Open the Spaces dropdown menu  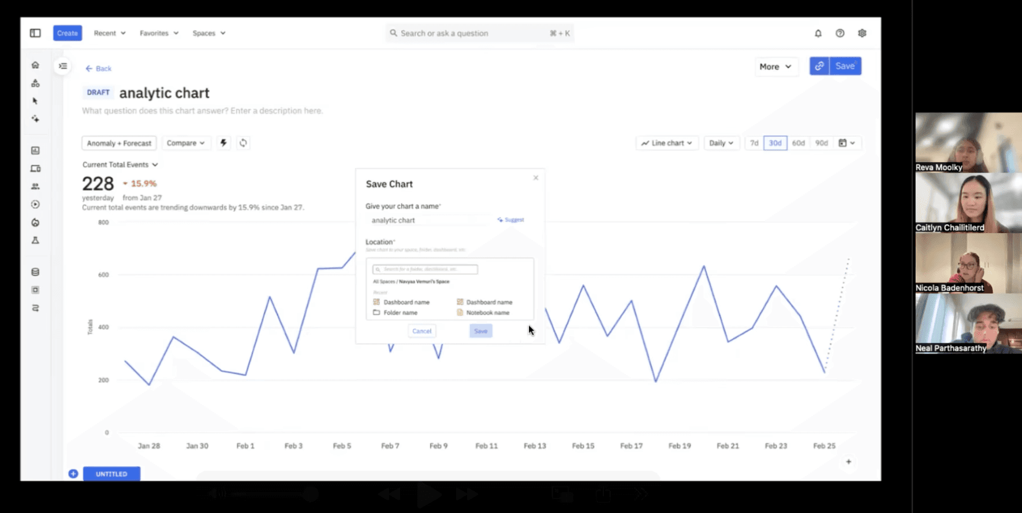pos(209,33)
